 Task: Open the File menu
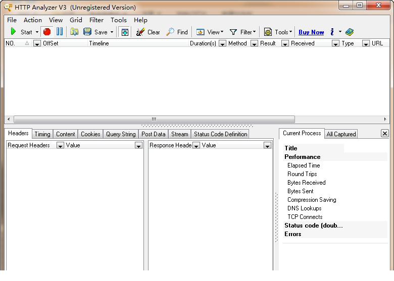pos(12,20)
